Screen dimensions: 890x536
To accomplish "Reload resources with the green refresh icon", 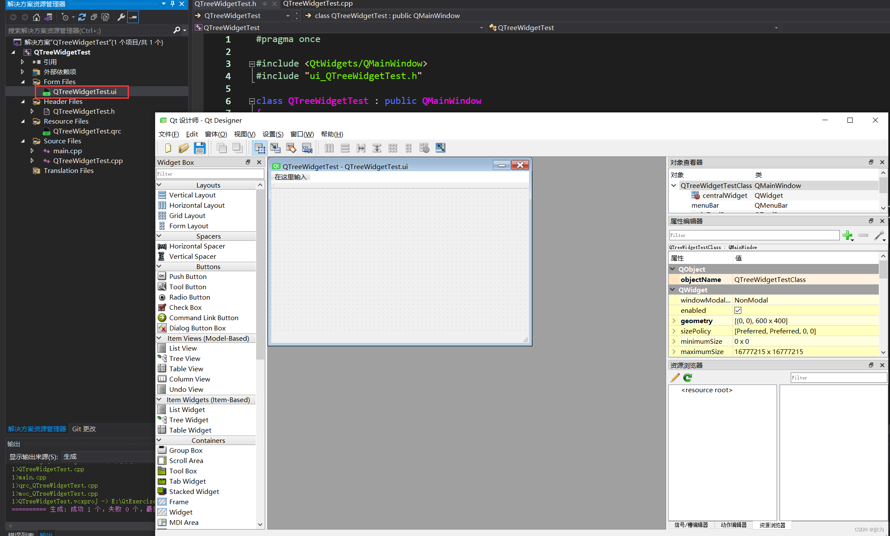I will [x=688, y=378].
